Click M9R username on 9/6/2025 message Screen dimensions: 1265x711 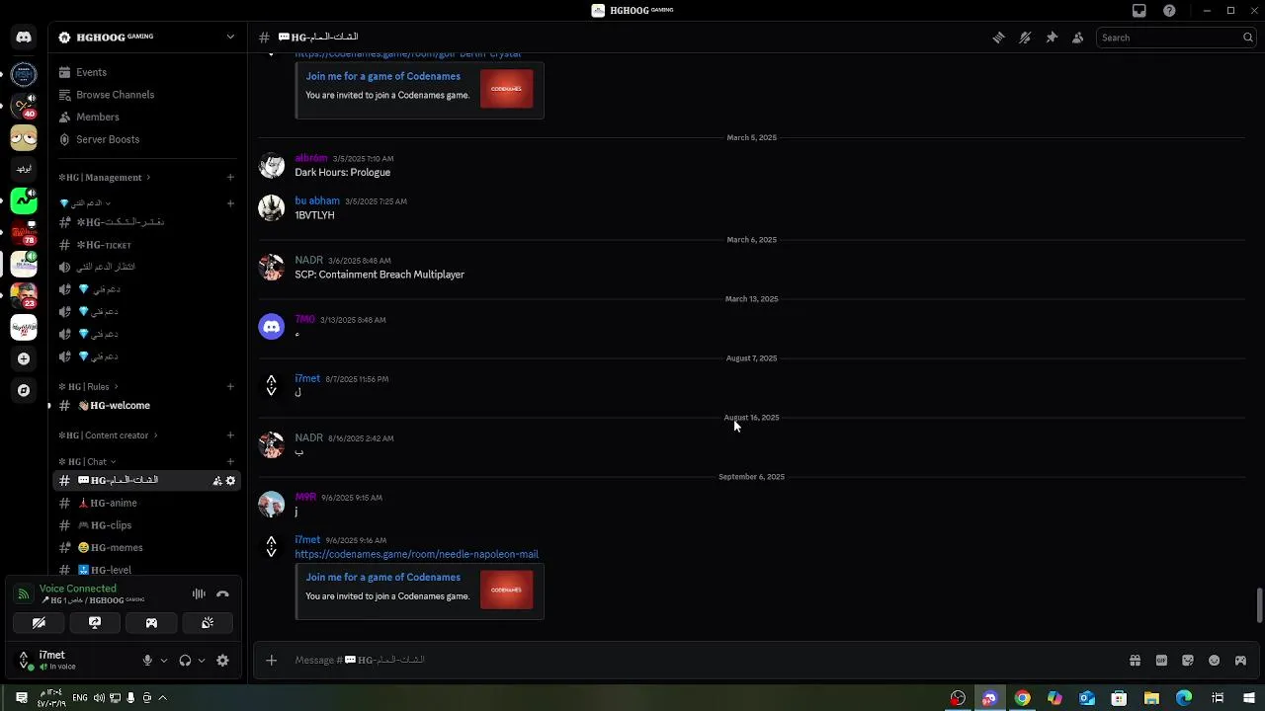click(x=304, y=497)
